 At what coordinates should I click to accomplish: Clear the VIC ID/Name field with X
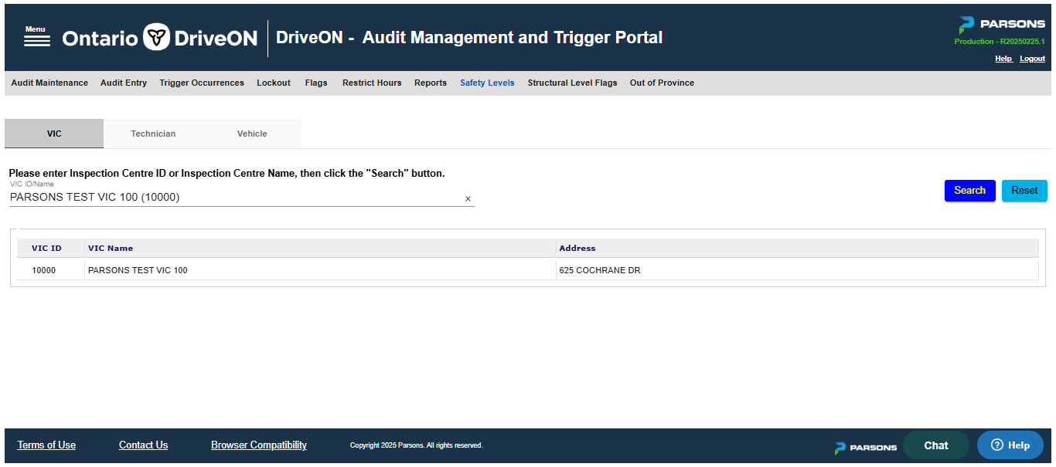(x=468, y=199)
